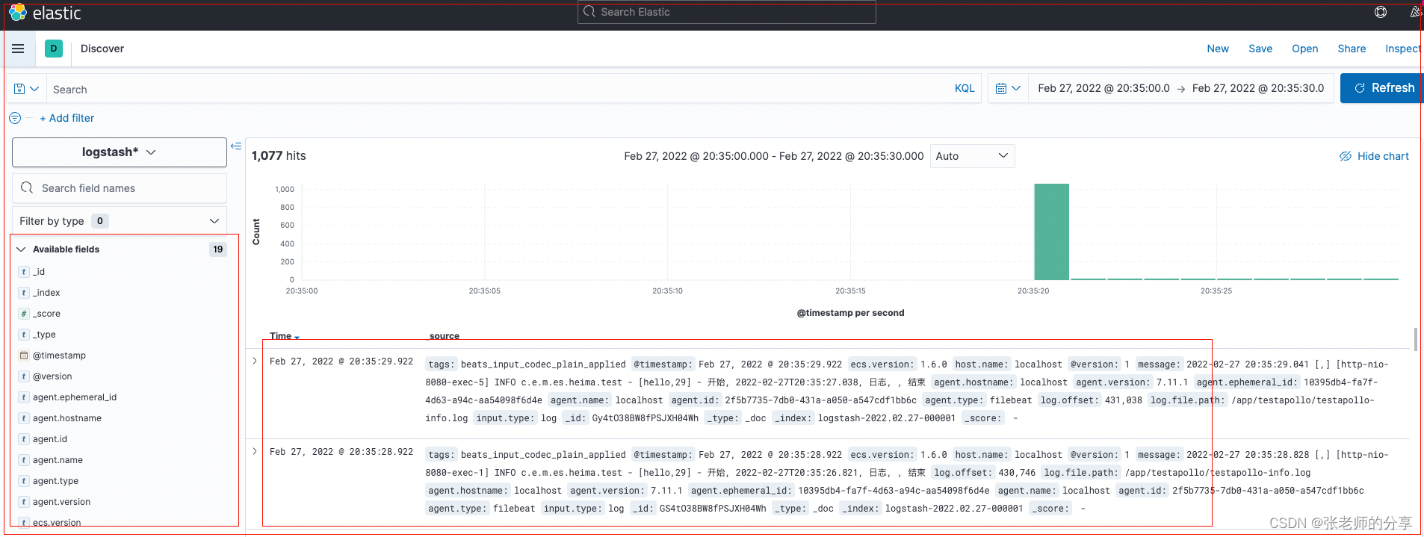Open the help menu icon
The width and height of the screenshot is (1424, 537).
click(x=1381, y=12)
